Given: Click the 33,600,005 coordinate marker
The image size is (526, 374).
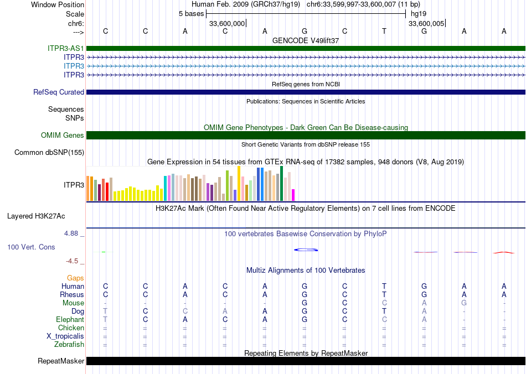Looking at the screenshot, I should [x=426, y=23].
